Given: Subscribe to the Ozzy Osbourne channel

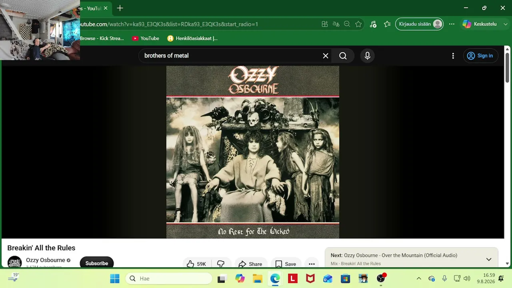Looking at the screenshot, I should click(96, 263).
